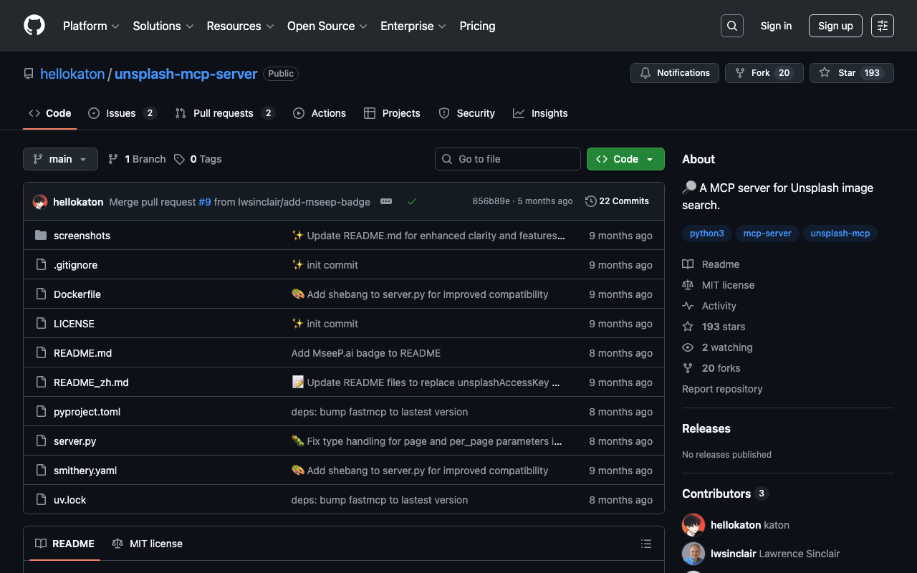This screenshot has height=573, width=917.
Task: Expand the green Code dropdown button
Action: pyautogui.click(x=625, y=159)
